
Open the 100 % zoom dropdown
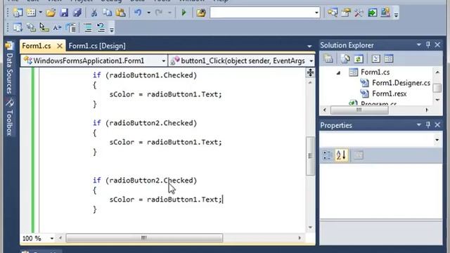(51, 238)
